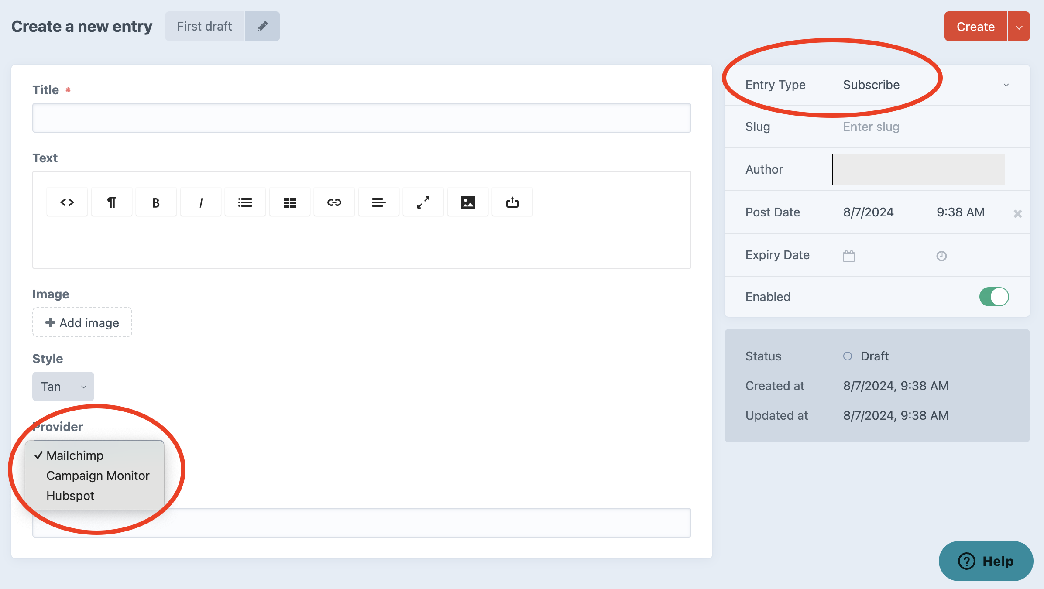The width and height of the screenshot is (1044, 589).
Task: Click inside the Text editor body area
Action: [362, 242]
